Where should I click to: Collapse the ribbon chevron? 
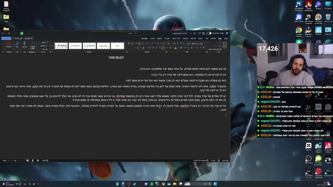pos(3,52)
